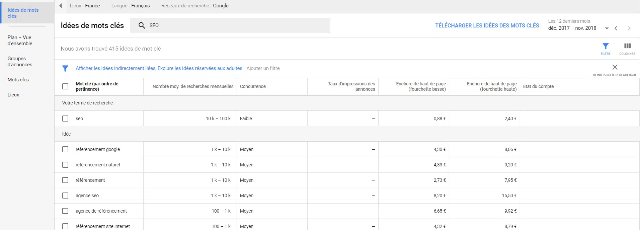Check the box for the 'seo' keyword
This screenshot has height=230, width=640.
click(65, 119)
